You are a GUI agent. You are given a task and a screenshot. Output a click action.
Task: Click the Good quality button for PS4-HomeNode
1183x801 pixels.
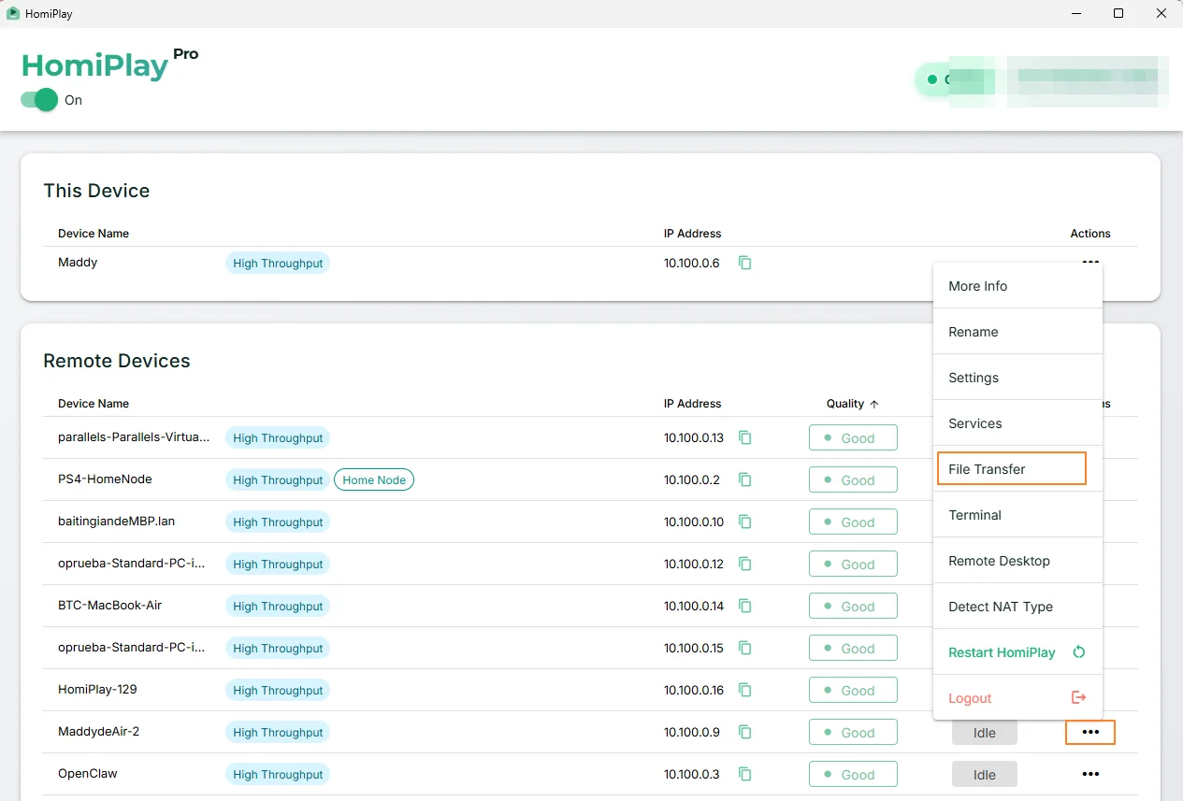point(853,479)
